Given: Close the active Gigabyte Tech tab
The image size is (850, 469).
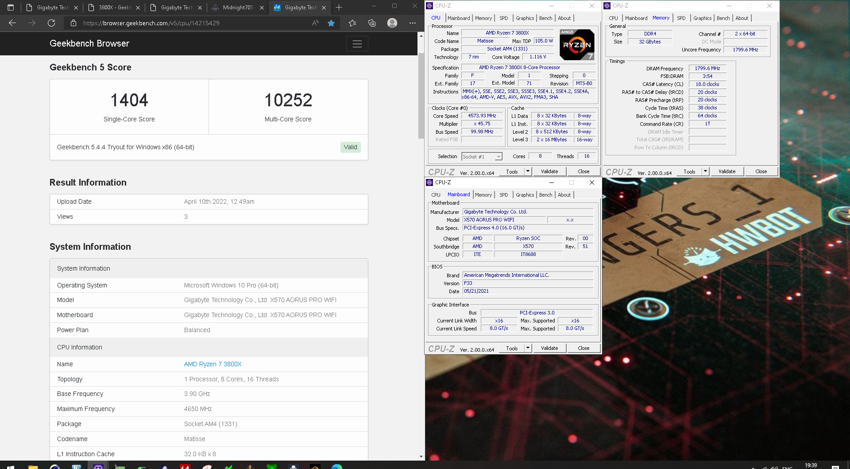Looking at the screenshot, I should click(324, 8).
